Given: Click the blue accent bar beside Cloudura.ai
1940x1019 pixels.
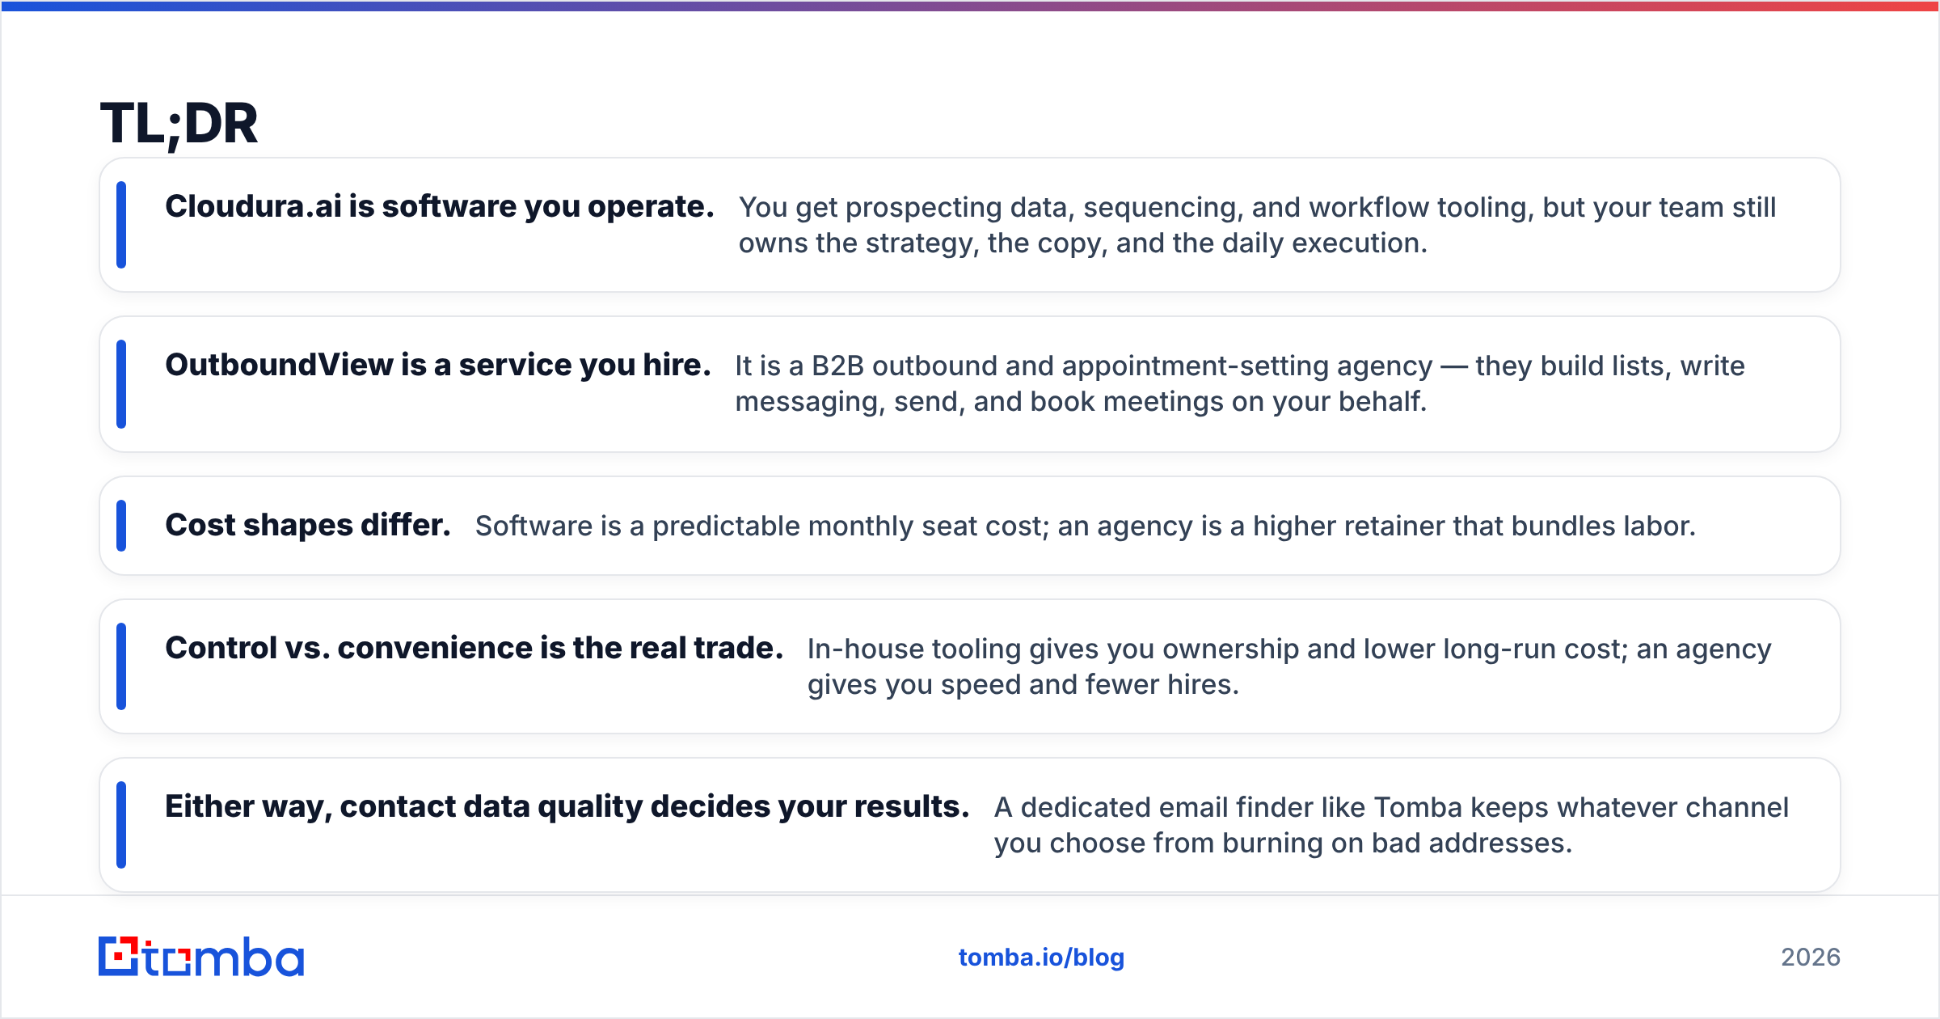Looking at the screenshot, I should [x=121, y=225].
